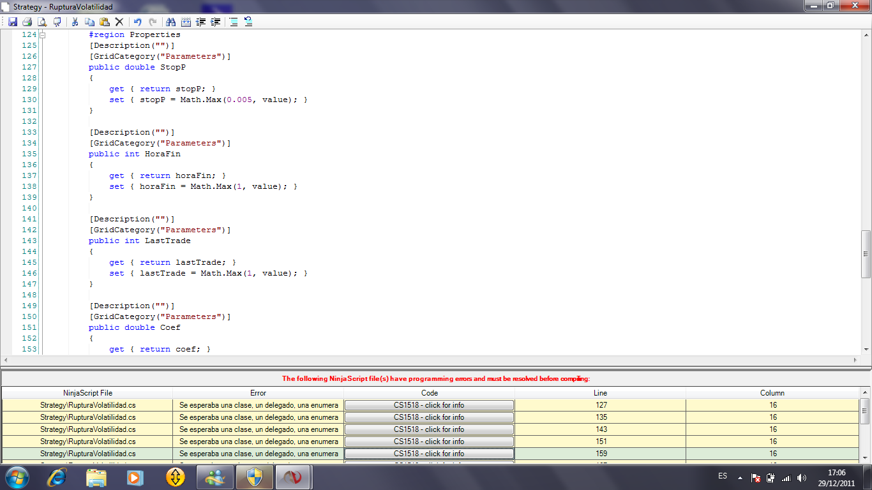Image resolution: width=872 pixels, height=490 pixels.
Task: Increase indent of selected lines
Action: tap(216, 22)
